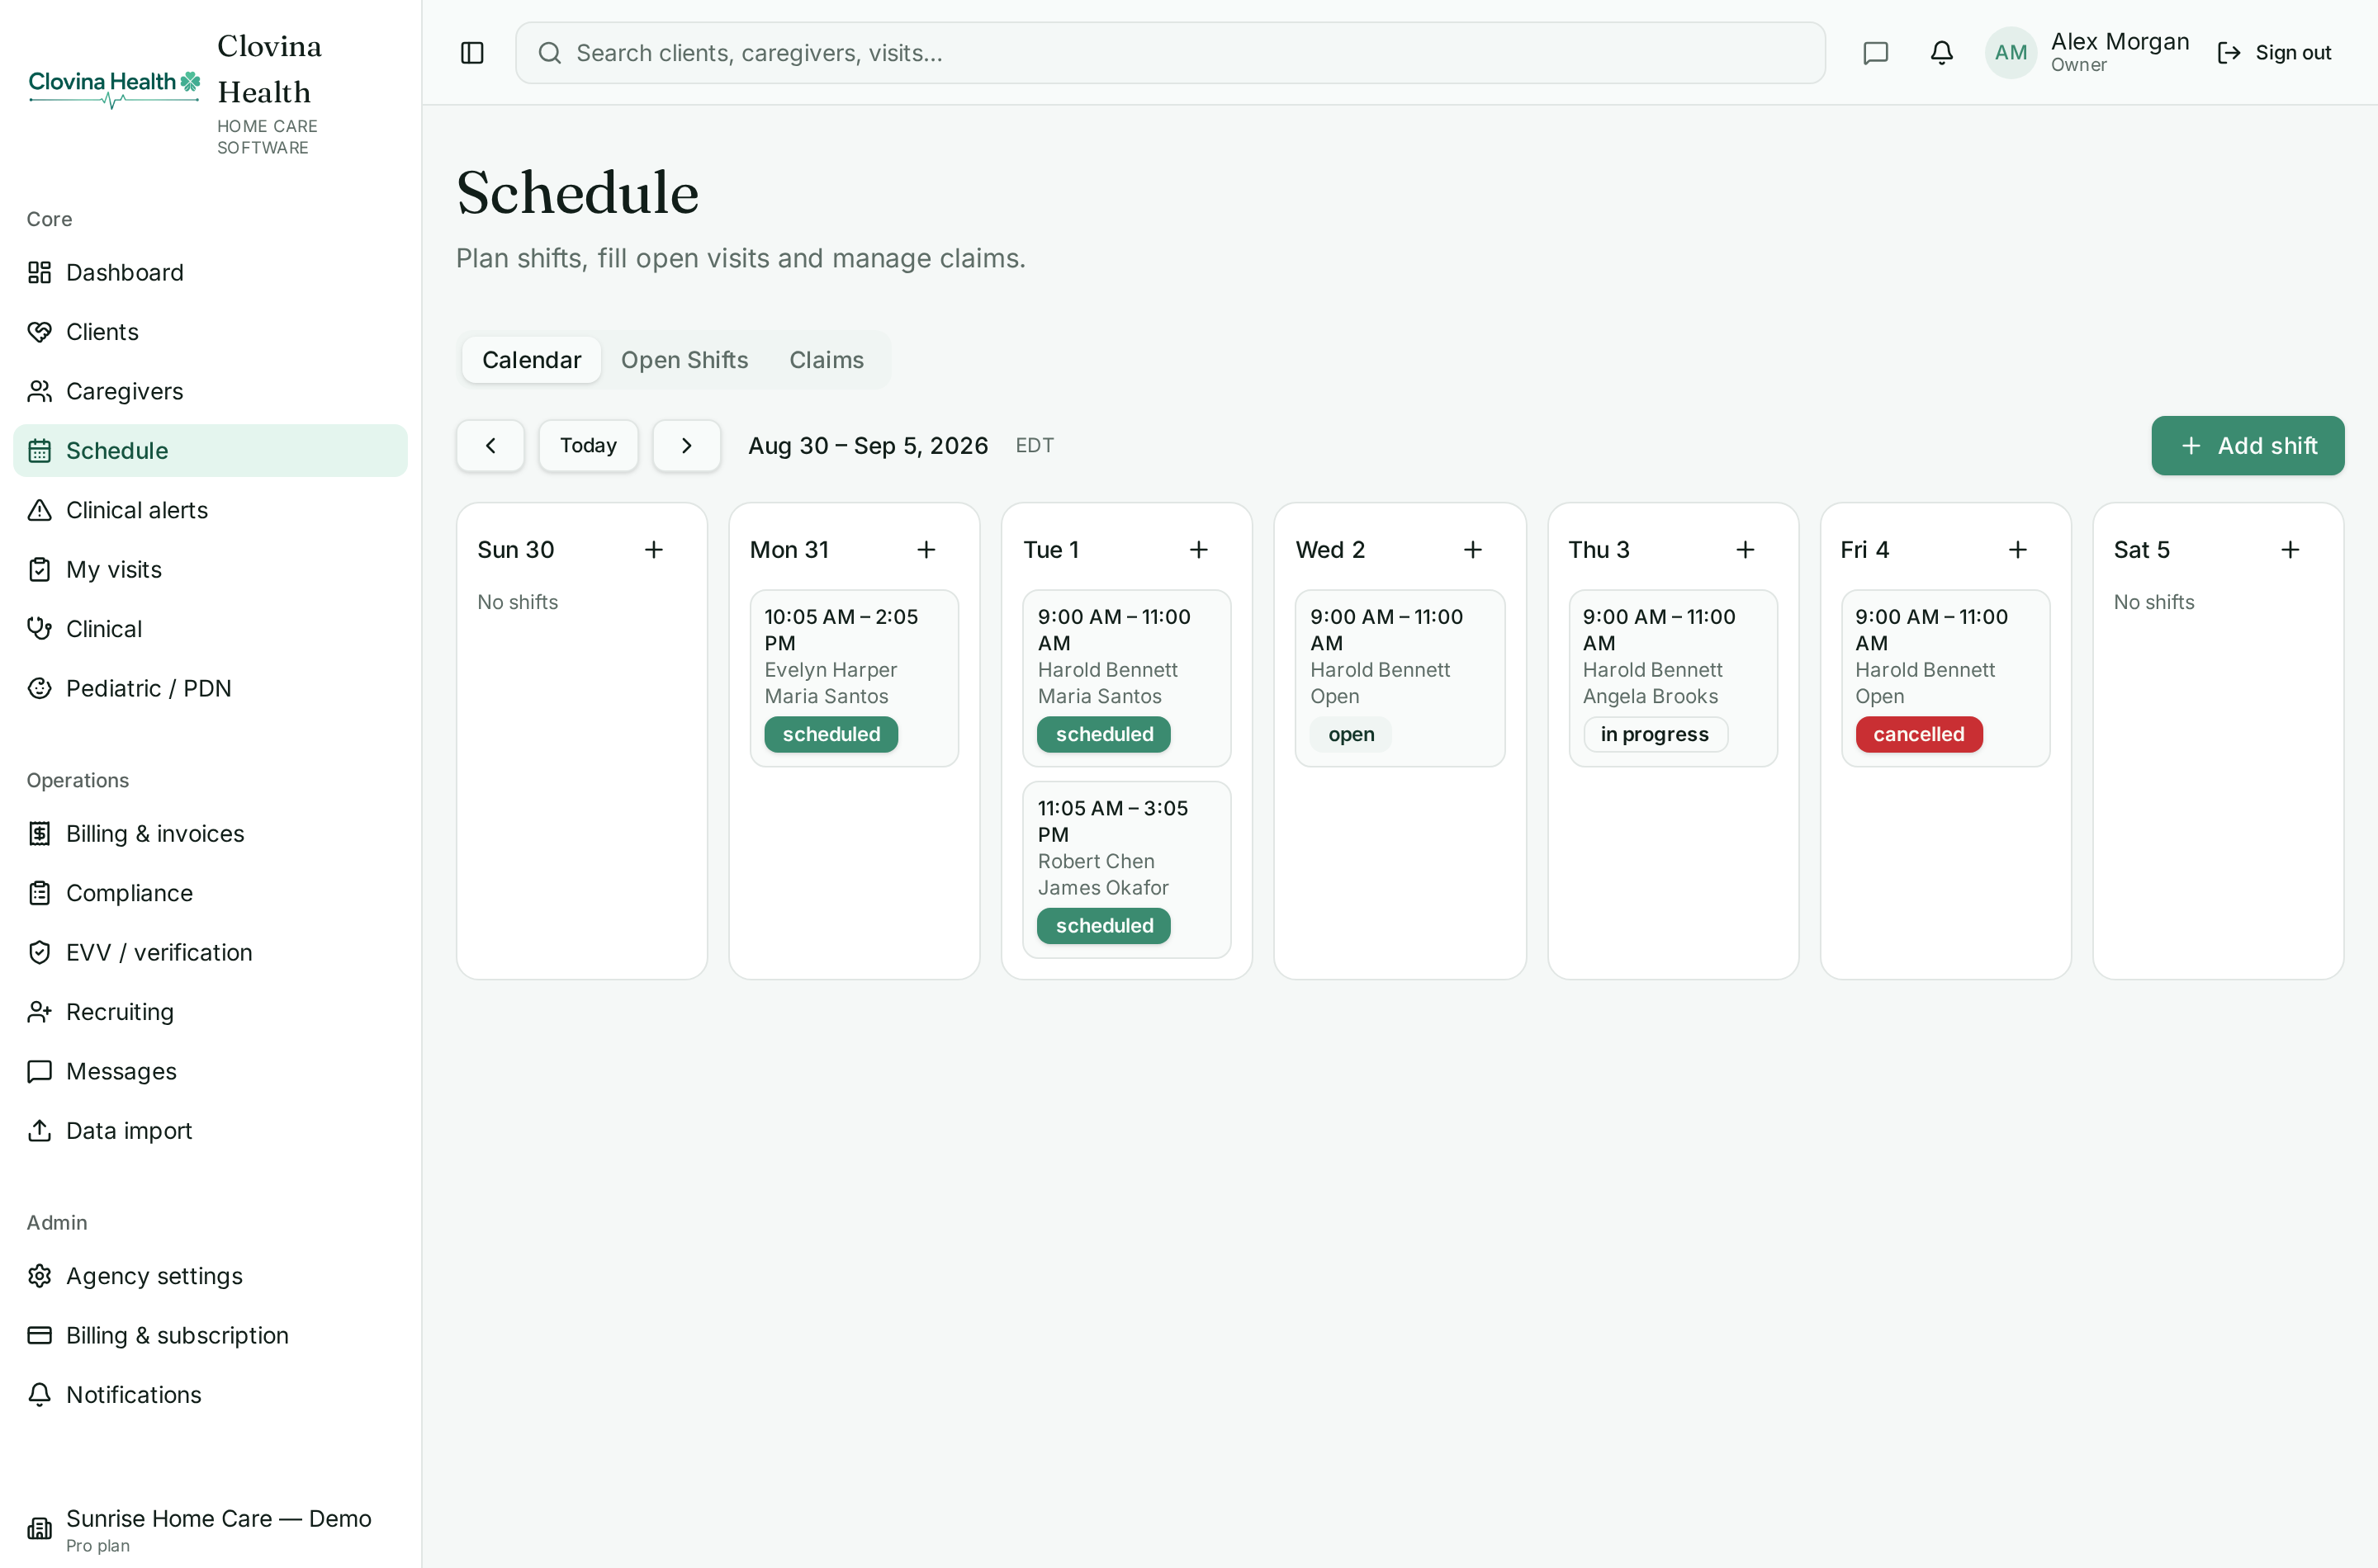Open notifications bell icon in header

click(1941, 53)
